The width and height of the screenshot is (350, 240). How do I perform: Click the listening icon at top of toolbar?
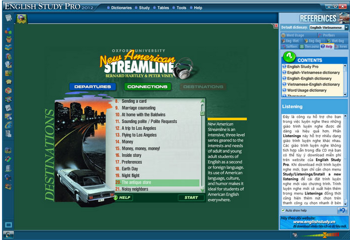click(x=22, y=19)
